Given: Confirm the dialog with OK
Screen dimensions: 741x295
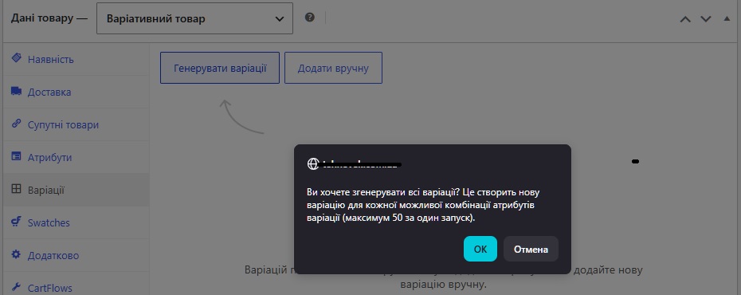Looking at the screenshot, I should 480,249.
